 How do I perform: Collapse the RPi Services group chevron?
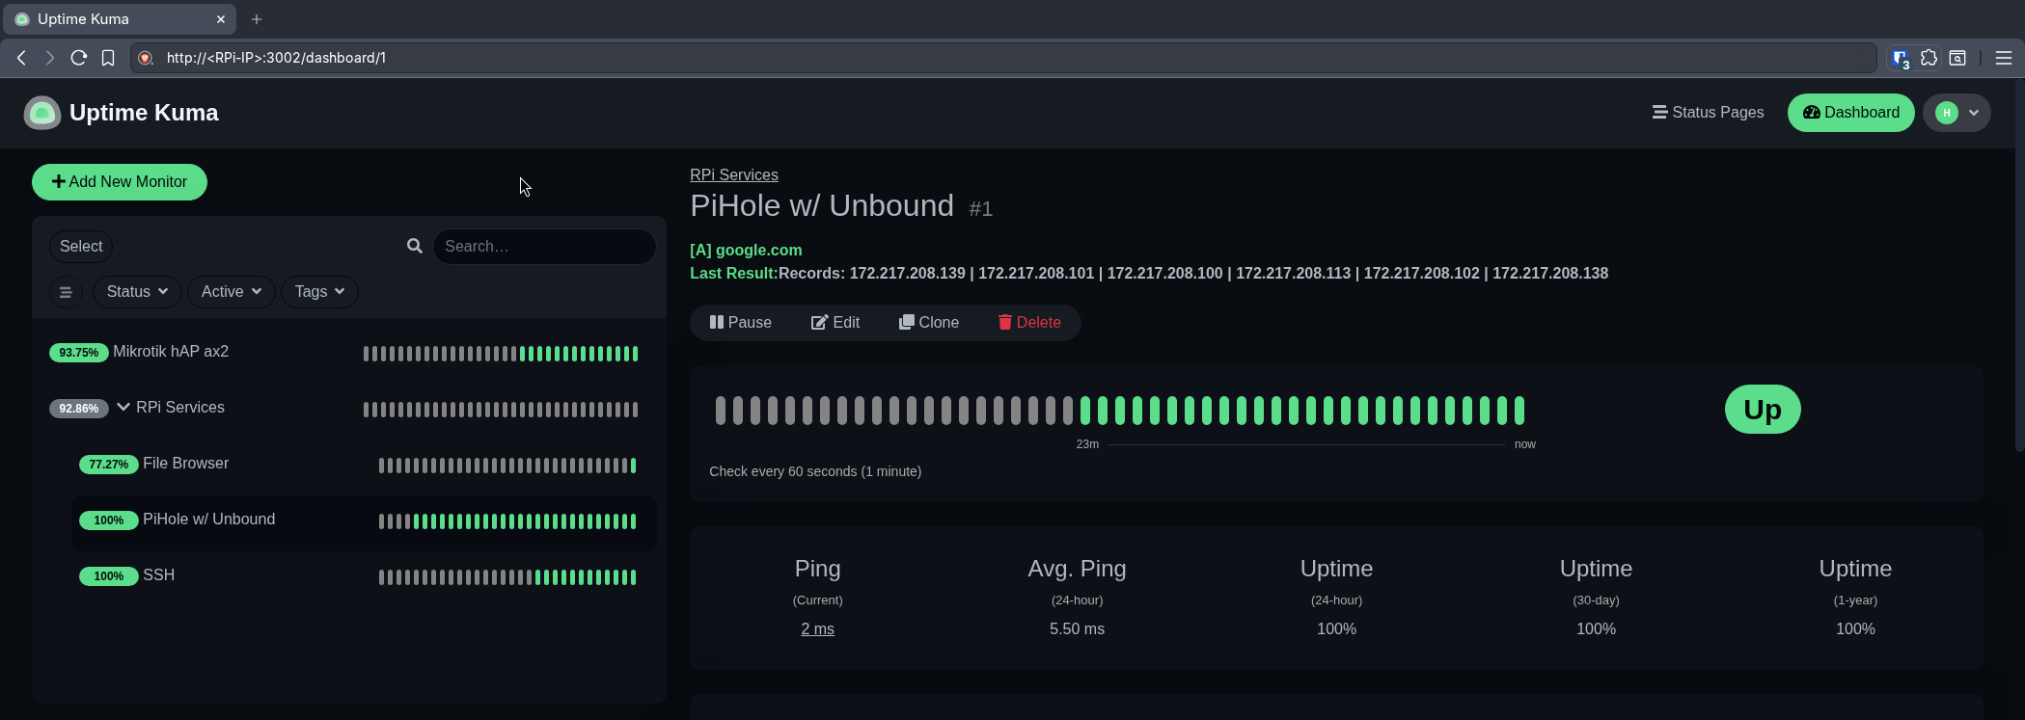click(123, 407)
